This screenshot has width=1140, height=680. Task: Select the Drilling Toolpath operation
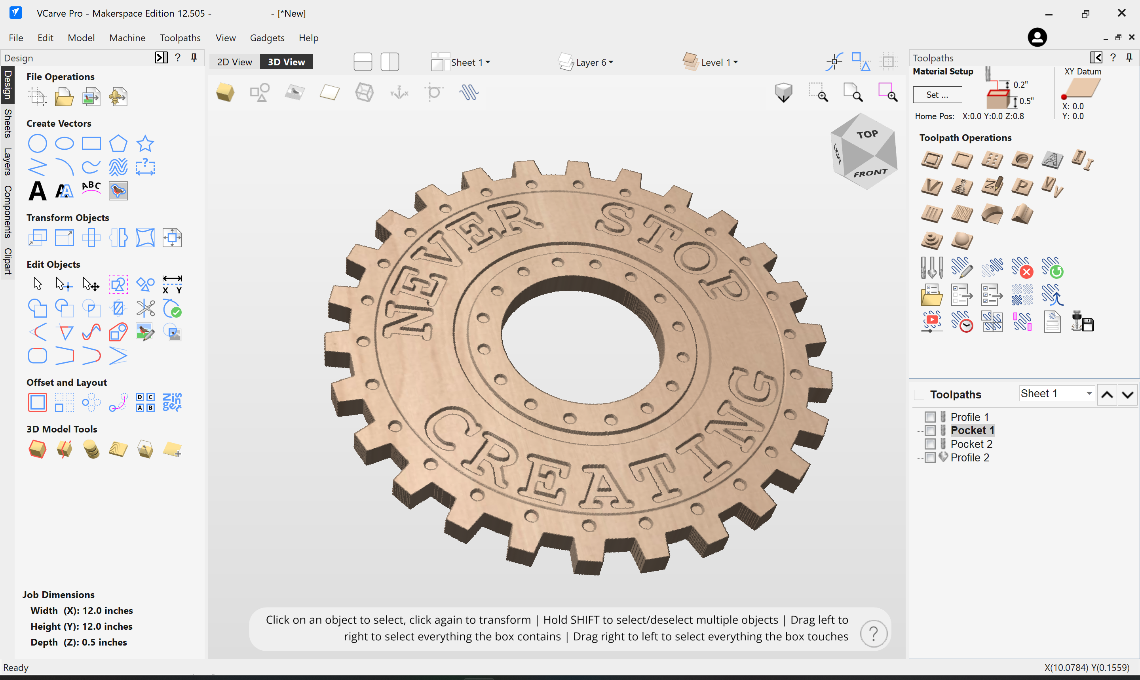click(x=992, y=160)
